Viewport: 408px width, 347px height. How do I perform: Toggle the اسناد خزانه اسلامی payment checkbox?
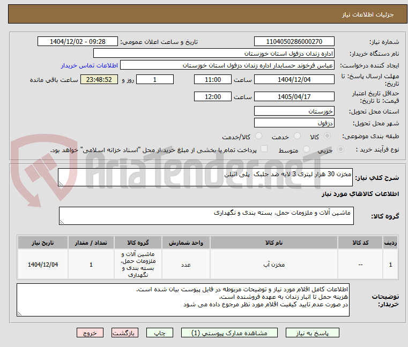(264, 149)
